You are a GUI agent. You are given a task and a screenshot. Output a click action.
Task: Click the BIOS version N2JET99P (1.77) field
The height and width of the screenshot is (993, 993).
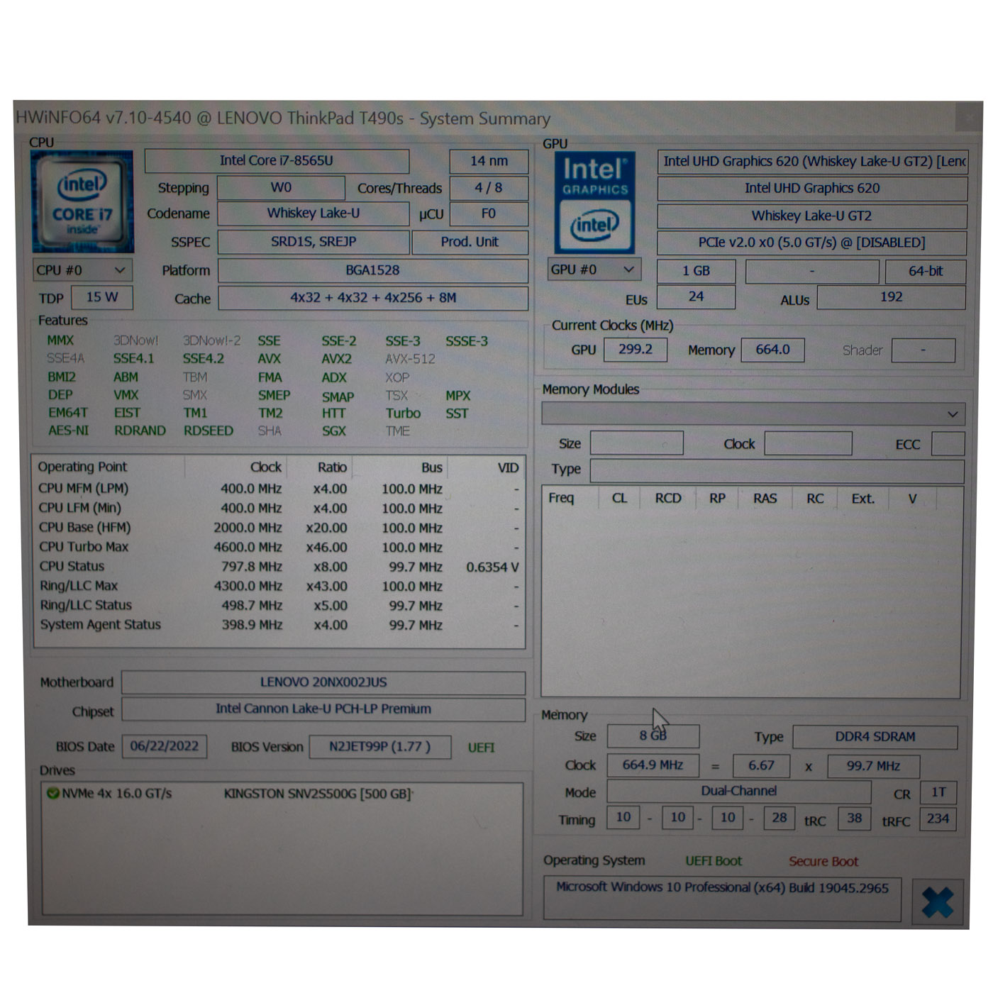pyautogui.click(x=379, y=747)
